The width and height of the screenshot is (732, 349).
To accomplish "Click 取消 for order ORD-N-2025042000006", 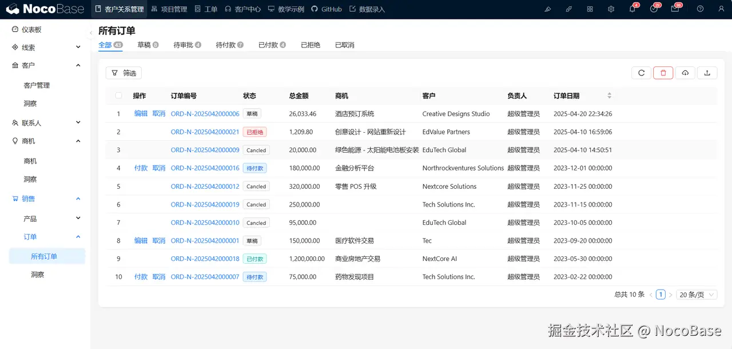I will (x=158, y=114).
